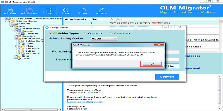
Task: Select the Calendars radio button
Action: coord(111,33)
